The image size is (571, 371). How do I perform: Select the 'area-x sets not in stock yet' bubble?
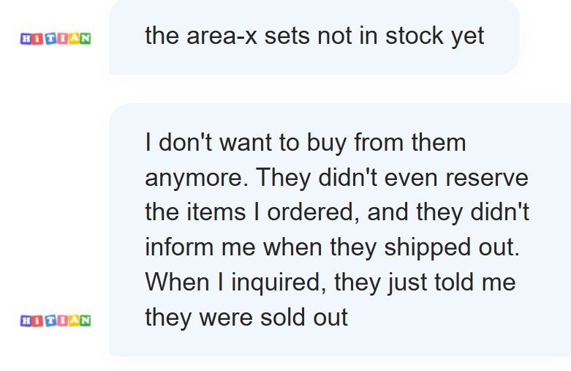point(314,37)
